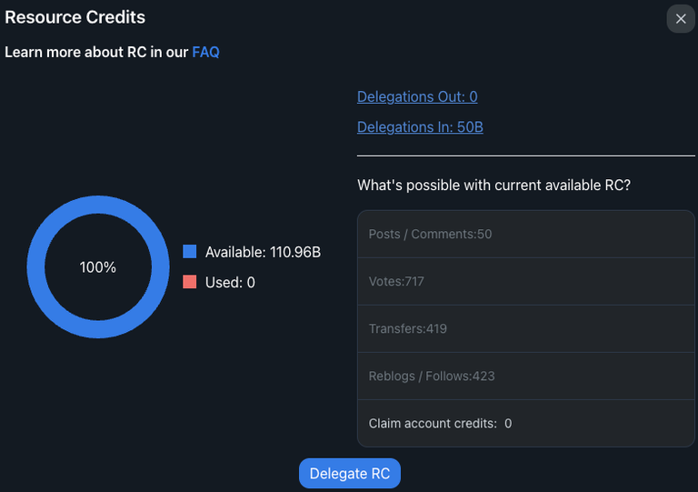Click the Learn more about RC text
The width and height of the screenshot is (698, 492).
pyautogui.click(x=96, y=52)
